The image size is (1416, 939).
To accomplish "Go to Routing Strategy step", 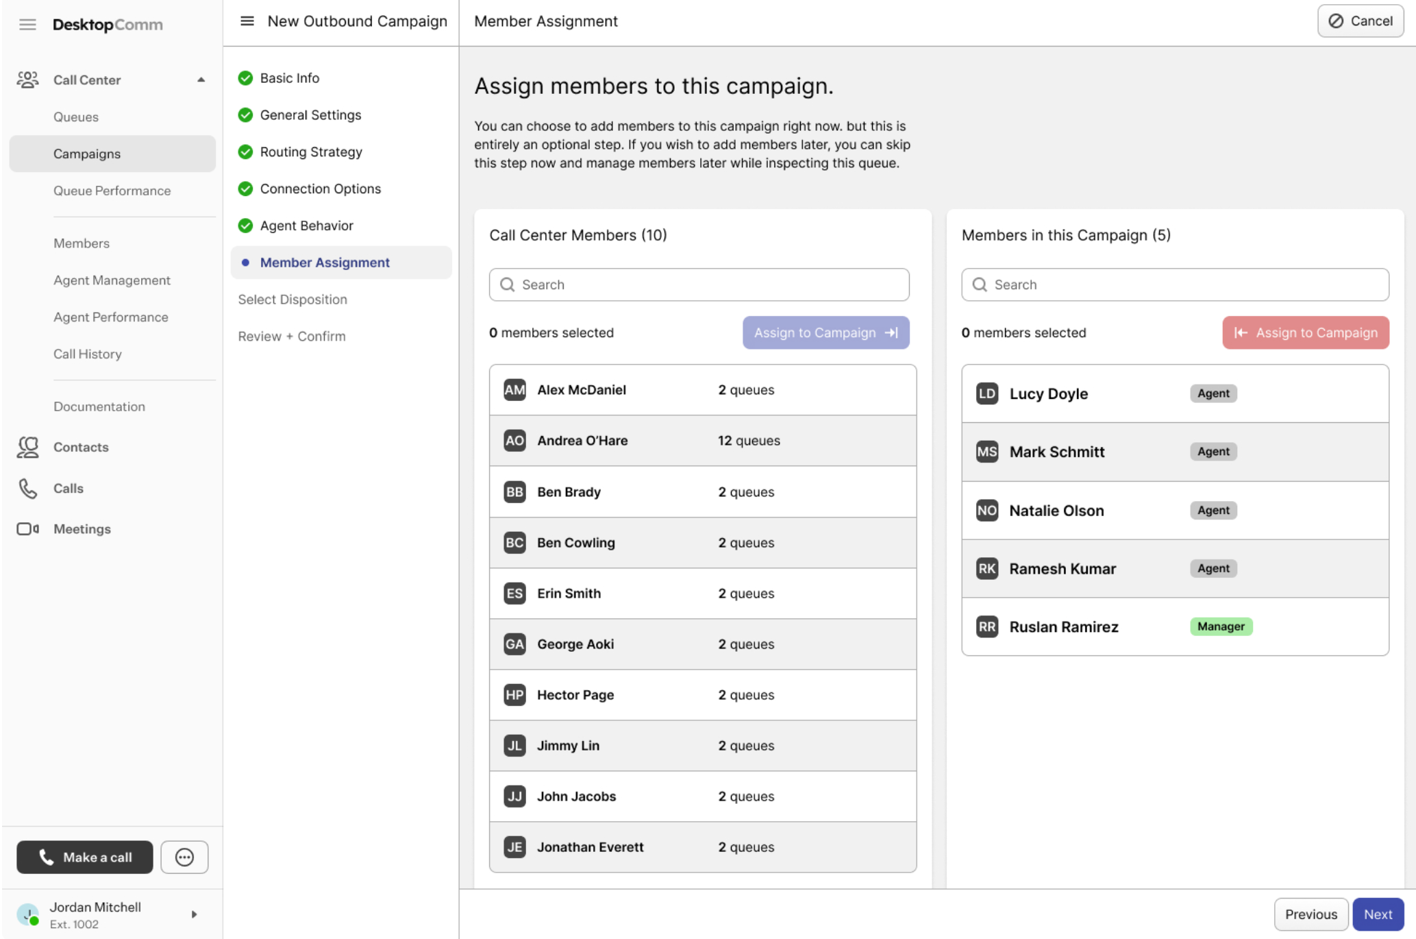I will [311, 151].
